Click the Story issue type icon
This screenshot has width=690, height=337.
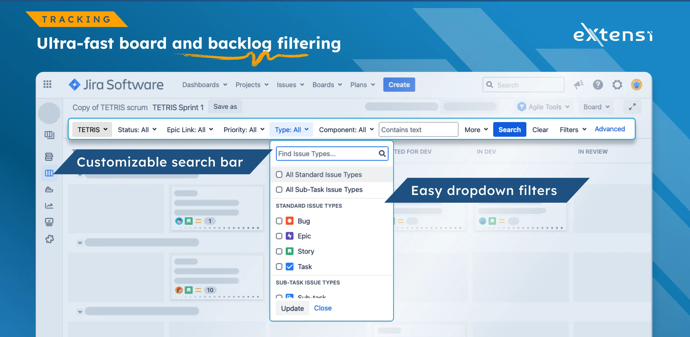[x=289, y=251]
